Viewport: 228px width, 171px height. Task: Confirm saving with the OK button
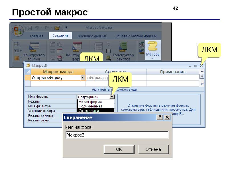pyautogui.click(x=119, y=149)
